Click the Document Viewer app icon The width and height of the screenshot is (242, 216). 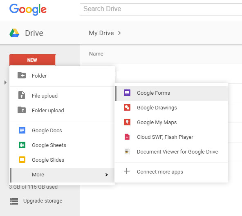pyautogui.click(x=127, y=151)
